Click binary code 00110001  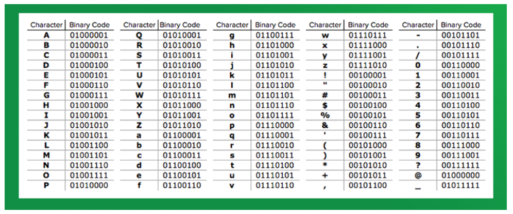460,75
